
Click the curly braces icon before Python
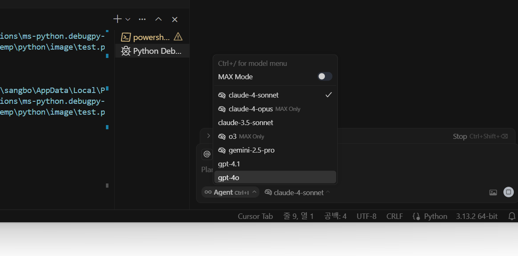416,216
